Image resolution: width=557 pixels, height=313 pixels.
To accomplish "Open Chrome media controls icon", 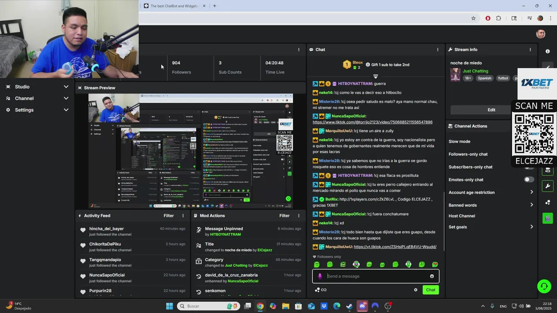I will (530, 18).
